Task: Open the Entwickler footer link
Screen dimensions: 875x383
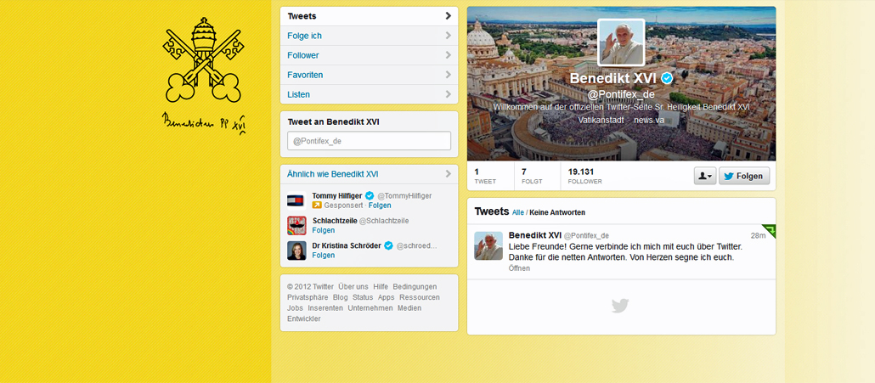Action: pos(304,318)
